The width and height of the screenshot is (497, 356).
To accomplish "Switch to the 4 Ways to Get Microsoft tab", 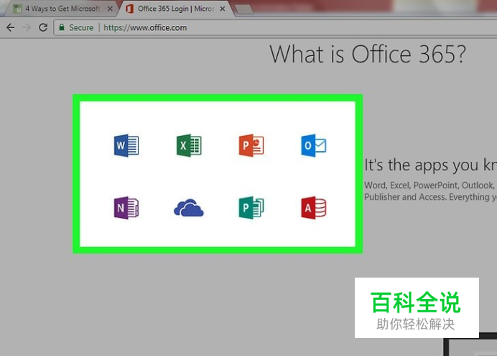I will (x=60, y=9).
